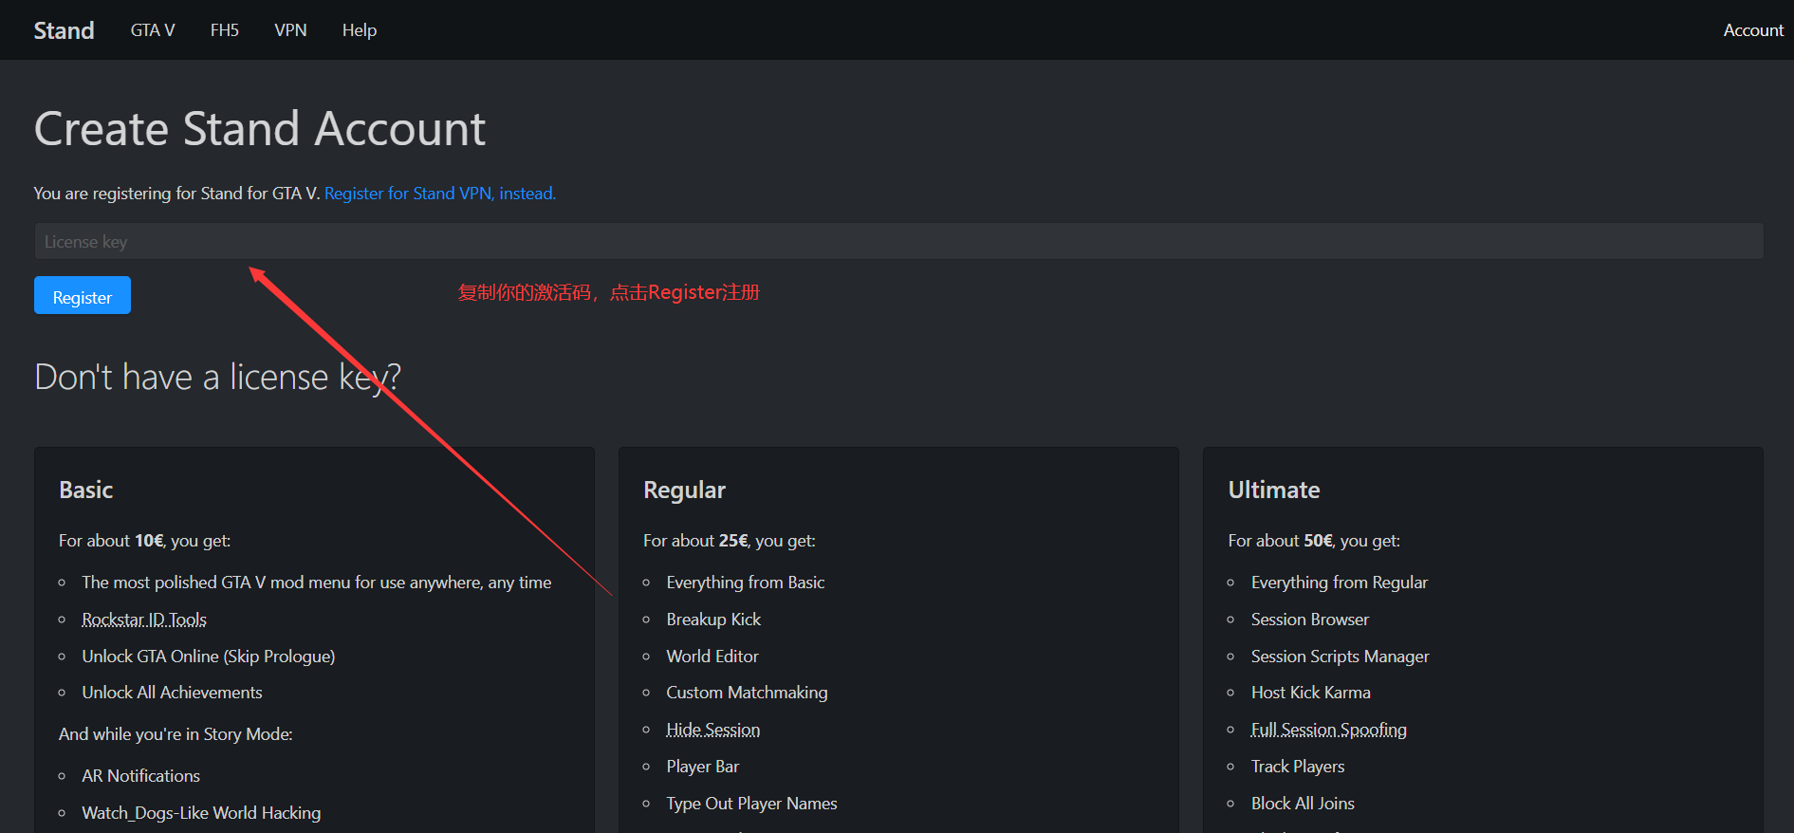Open the Account page
This screenshot has width=1794, height=833.
click(x=1753, y=30)
